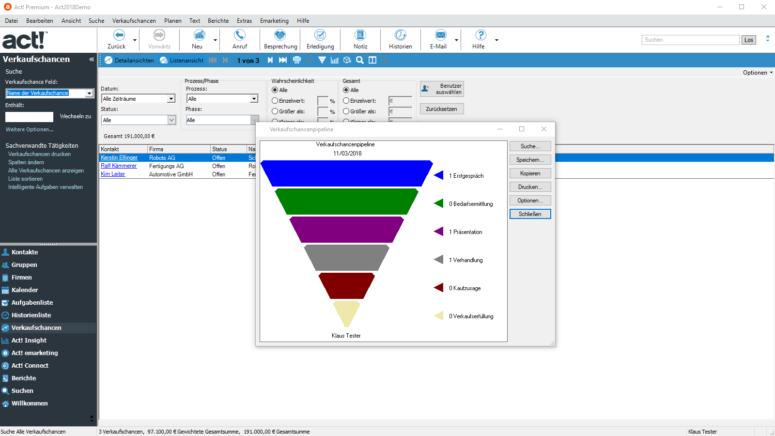Click the print icon in blue toolbar
This screenshot has width=775, height=436.
coord(297,60)
